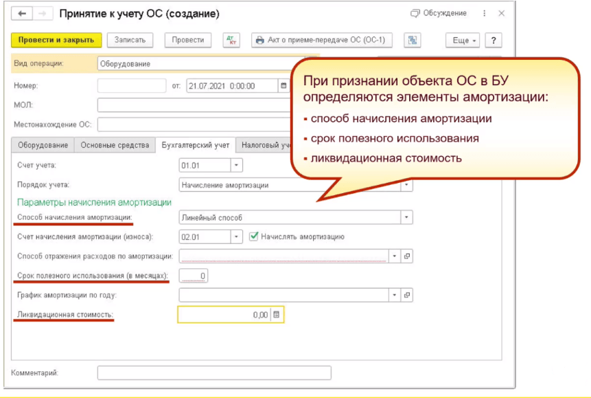Viewport: 591px width, 398px height.
Task: Switch to Оборудование tab
Action: (43, 145)
